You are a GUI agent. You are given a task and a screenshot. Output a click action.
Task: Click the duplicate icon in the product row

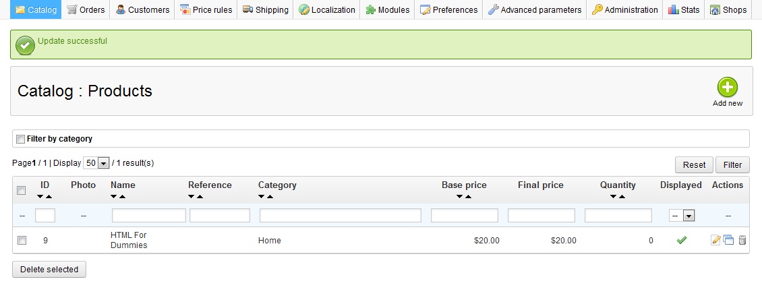point(728,240)
